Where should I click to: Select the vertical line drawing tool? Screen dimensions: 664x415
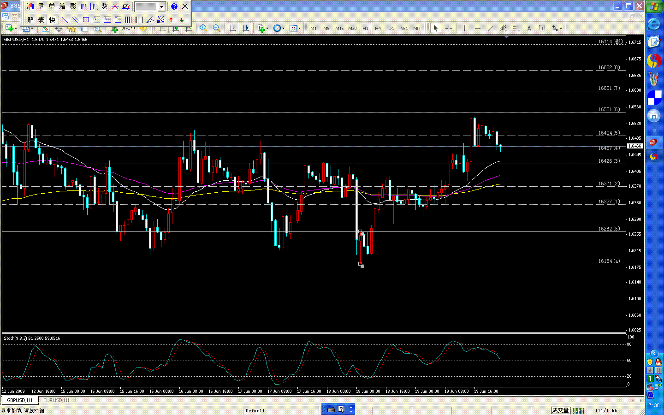pyautogui.click(x=464, y=28)
